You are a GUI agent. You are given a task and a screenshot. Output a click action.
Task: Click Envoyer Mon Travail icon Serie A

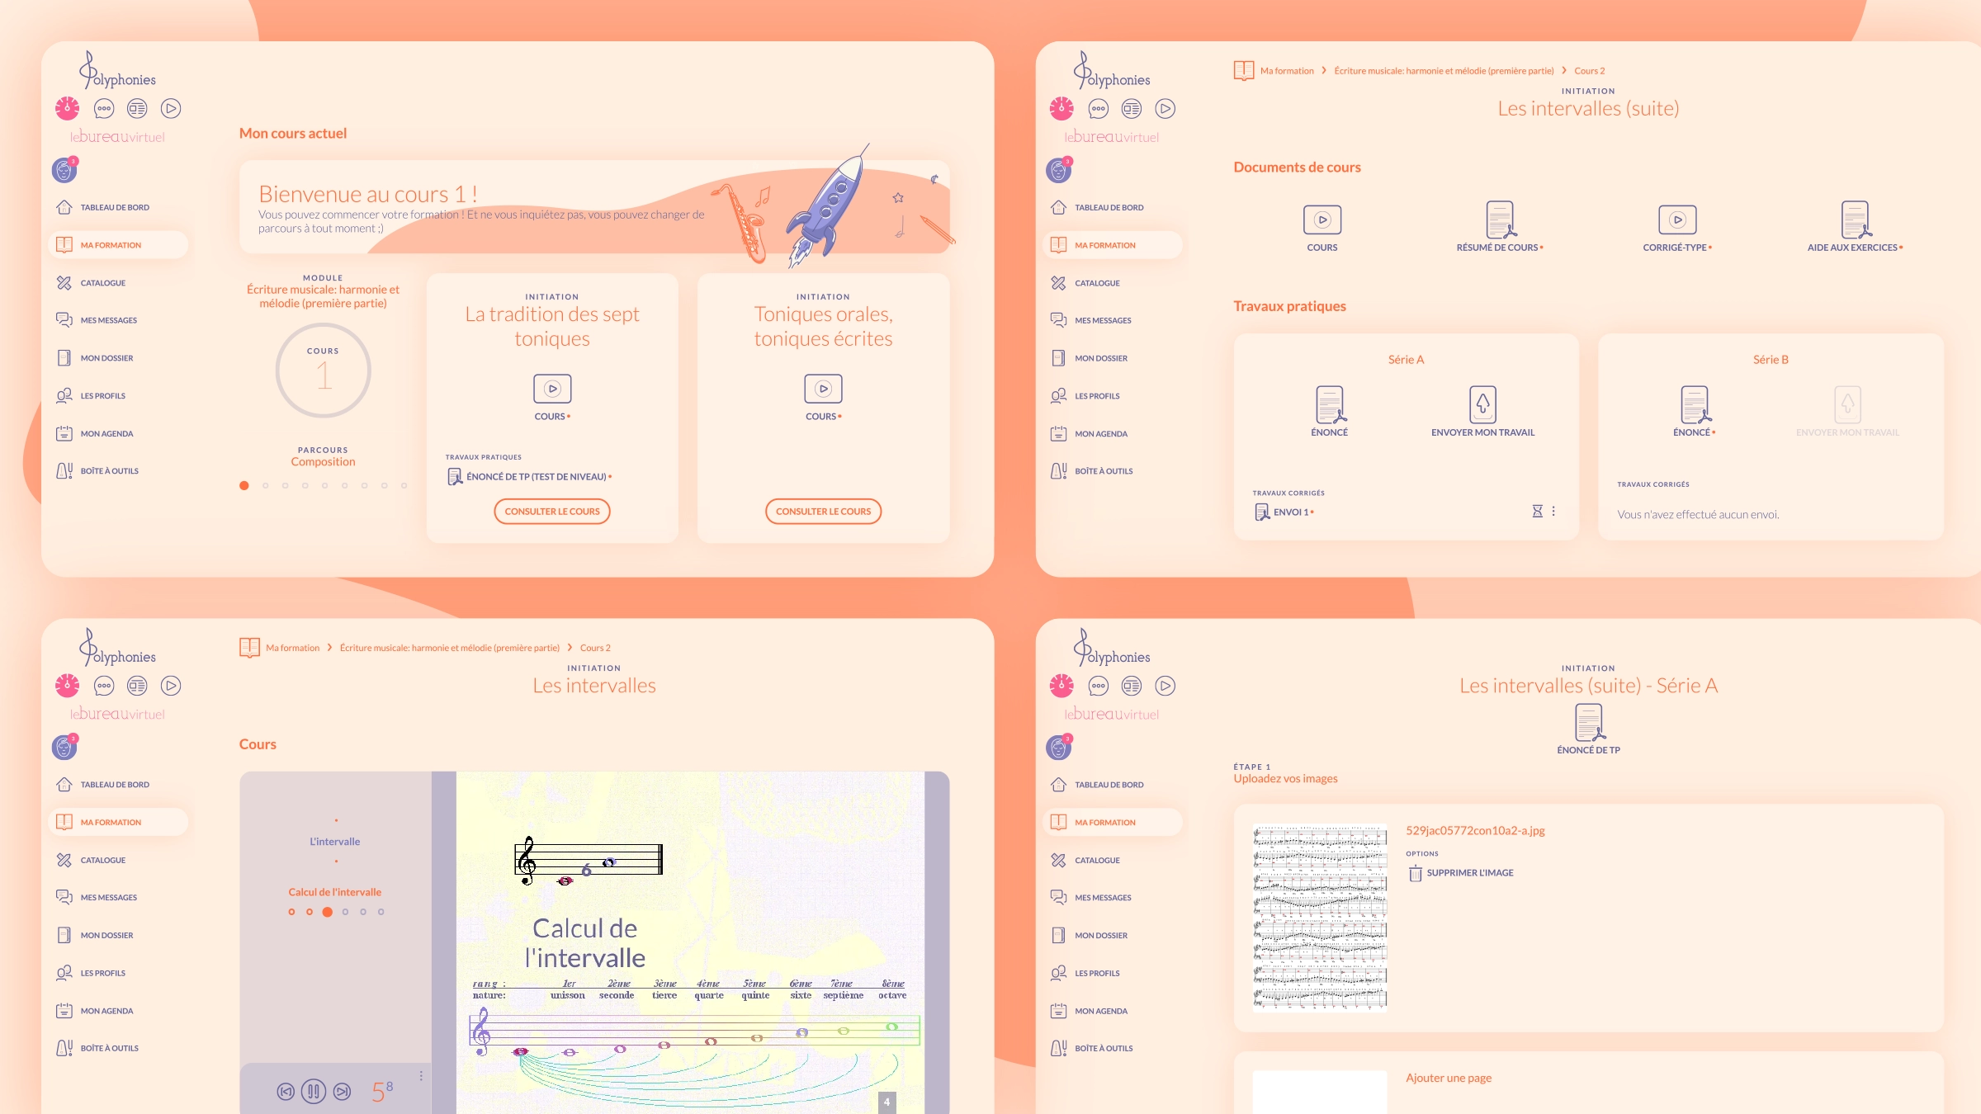[1480, 405]
